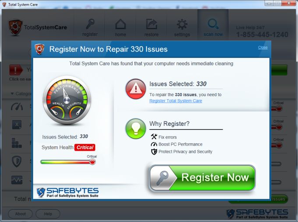The width and height of the screenshot is (298, 222).
Task: Click the Boost PC Performance speedometer icon
Action: click(154, 144)
